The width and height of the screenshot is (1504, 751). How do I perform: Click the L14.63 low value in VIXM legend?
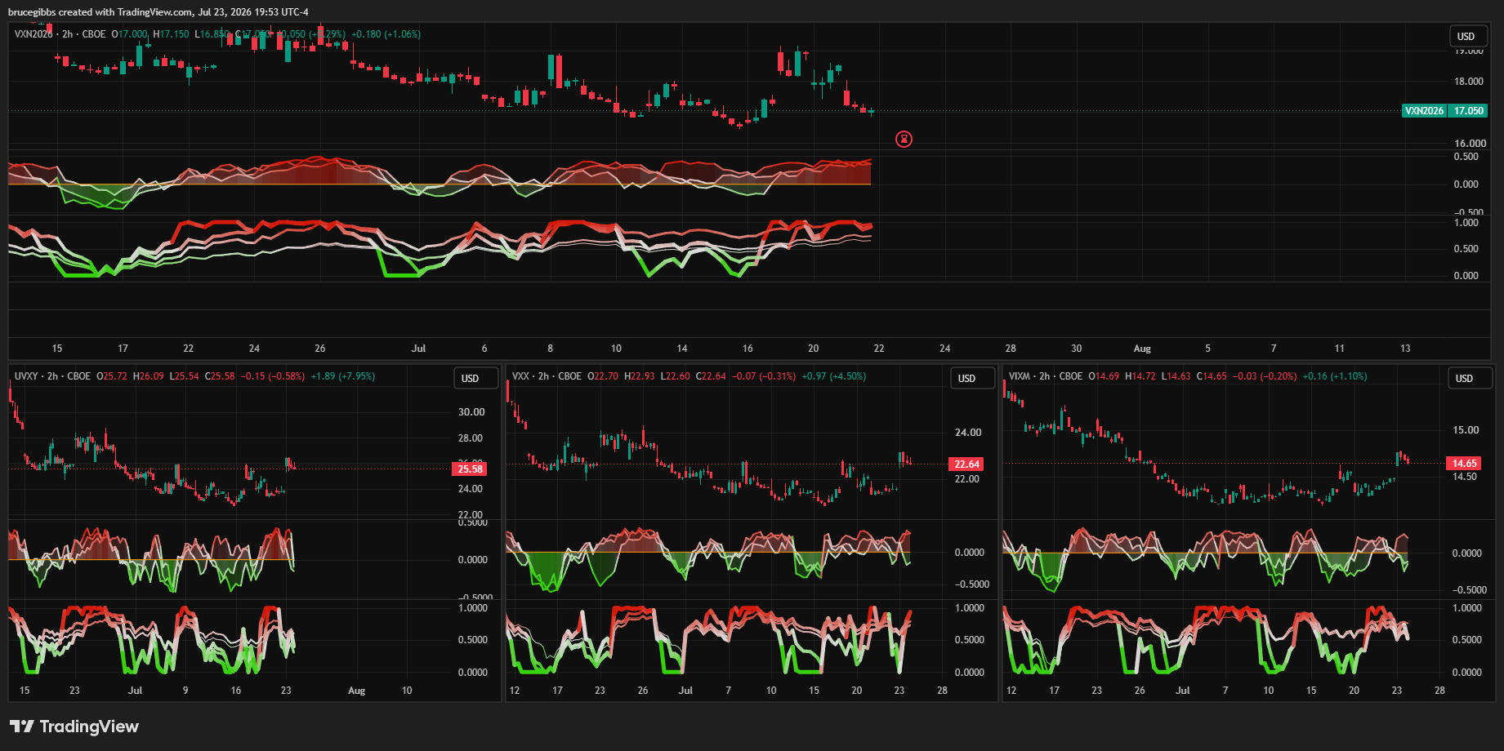[x=1176, y=376]
